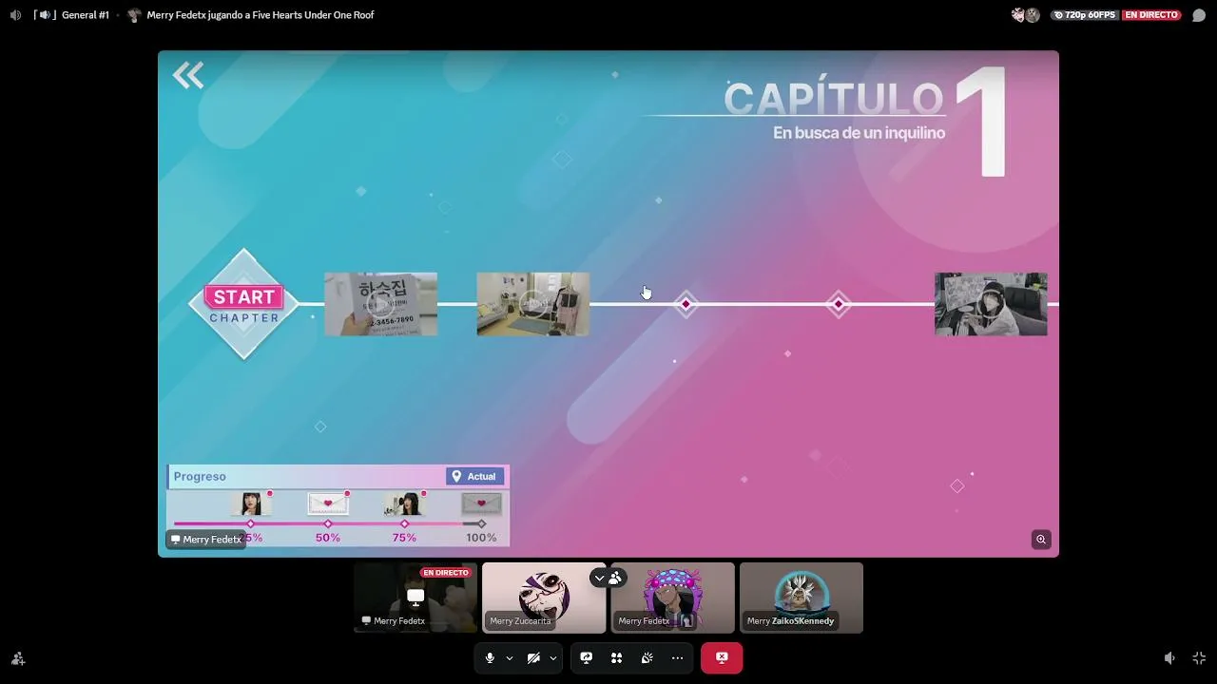Click the EN DIRECTO badge in the top bar

pyautogui.click(x=1151, y=15)
